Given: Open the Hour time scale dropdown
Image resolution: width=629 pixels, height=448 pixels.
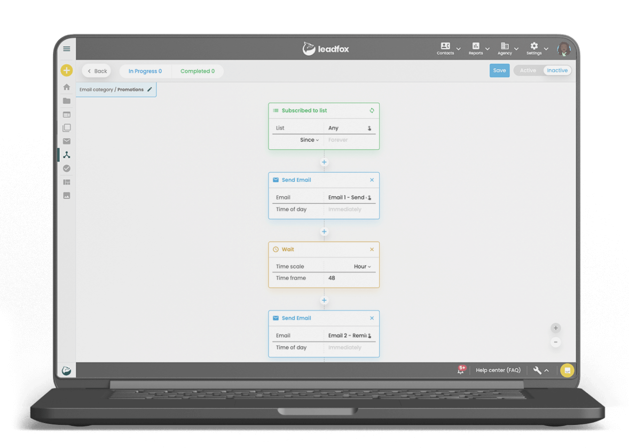Looking at the screenshot, I should click(x=362, y=267).
